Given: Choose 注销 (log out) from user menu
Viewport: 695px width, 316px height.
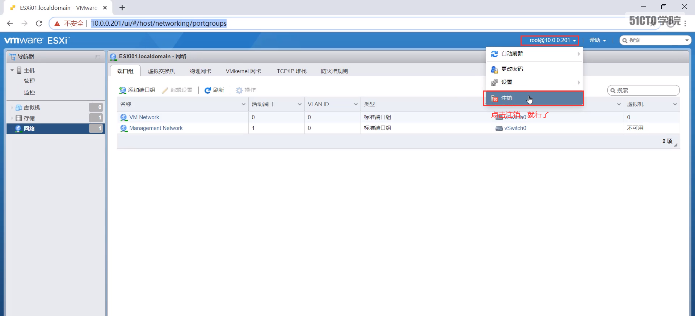Looking at the screenshot, I should 534,98.
